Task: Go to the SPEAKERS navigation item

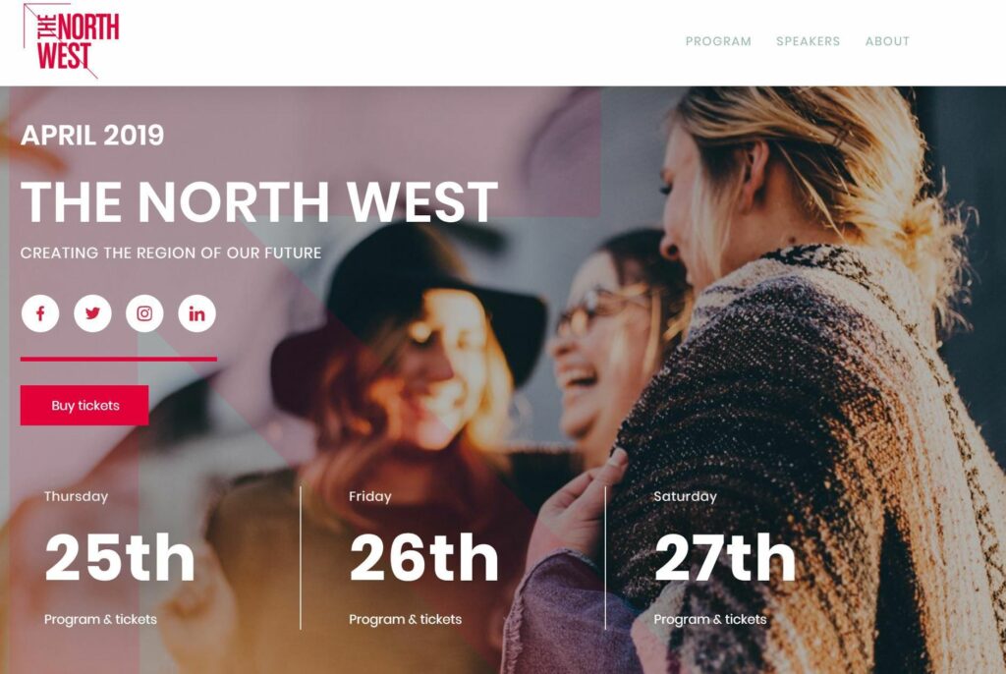Action: [808, 41]
